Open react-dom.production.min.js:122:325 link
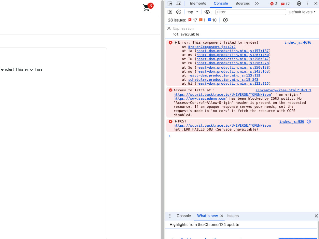The image size is (319, 239). 233,83
